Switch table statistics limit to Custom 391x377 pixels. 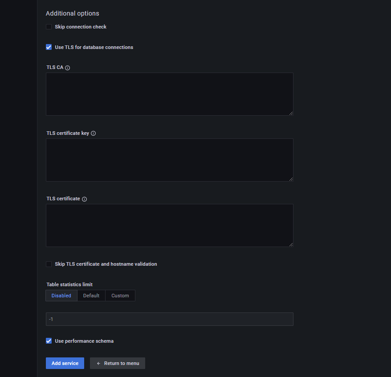pos(120,296)
